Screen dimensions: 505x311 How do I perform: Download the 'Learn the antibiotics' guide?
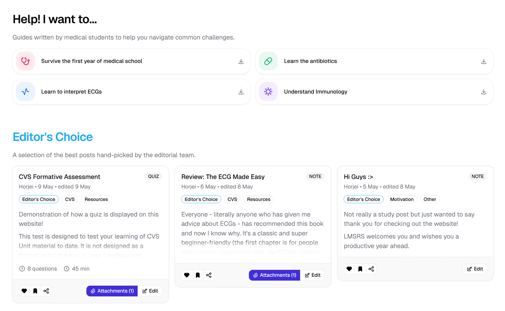[484, 62]
